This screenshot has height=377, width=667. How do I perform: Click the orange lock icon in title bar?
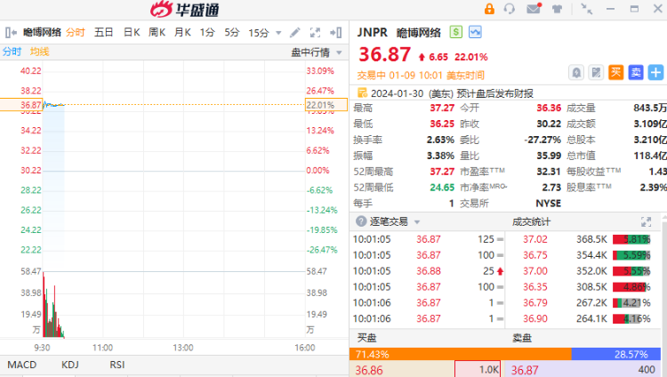pyautogui.click(x=490, y=9)
